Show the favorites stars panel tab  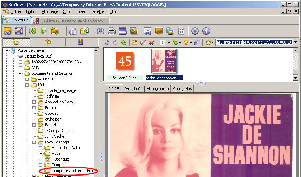[x=48, y=42]
